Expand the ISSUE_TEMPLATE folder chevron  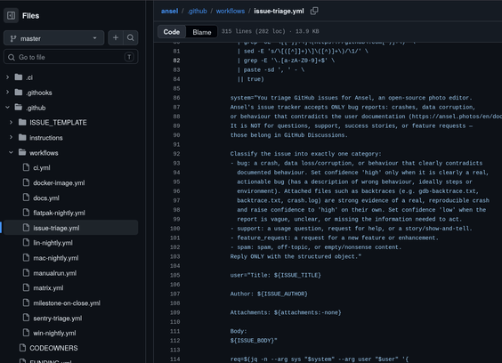click(x=11, y=122)
